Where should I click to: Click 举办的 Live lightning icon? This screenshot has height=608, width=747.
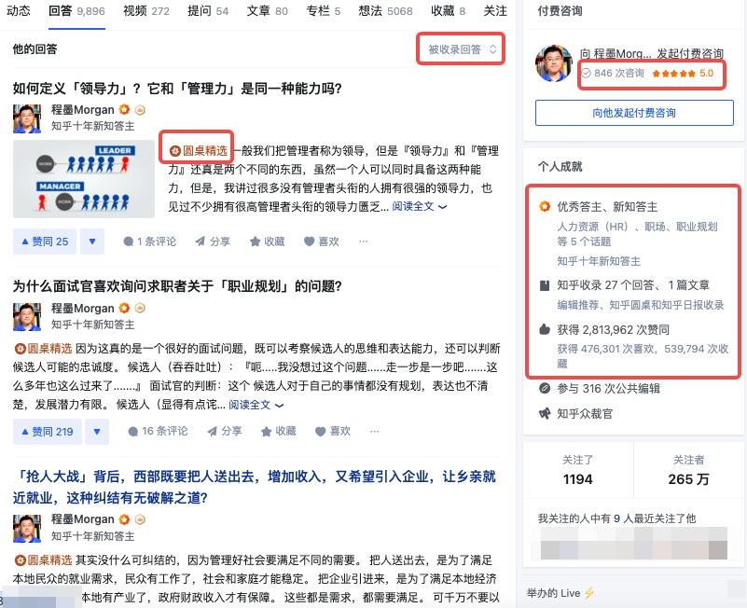point(589,593)
